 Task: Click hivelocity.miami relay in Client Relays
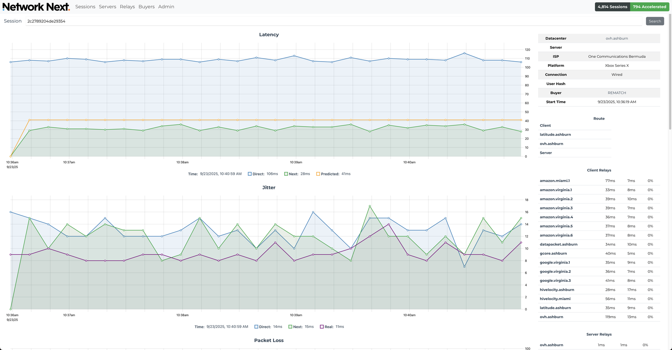(x=555, y=299)
